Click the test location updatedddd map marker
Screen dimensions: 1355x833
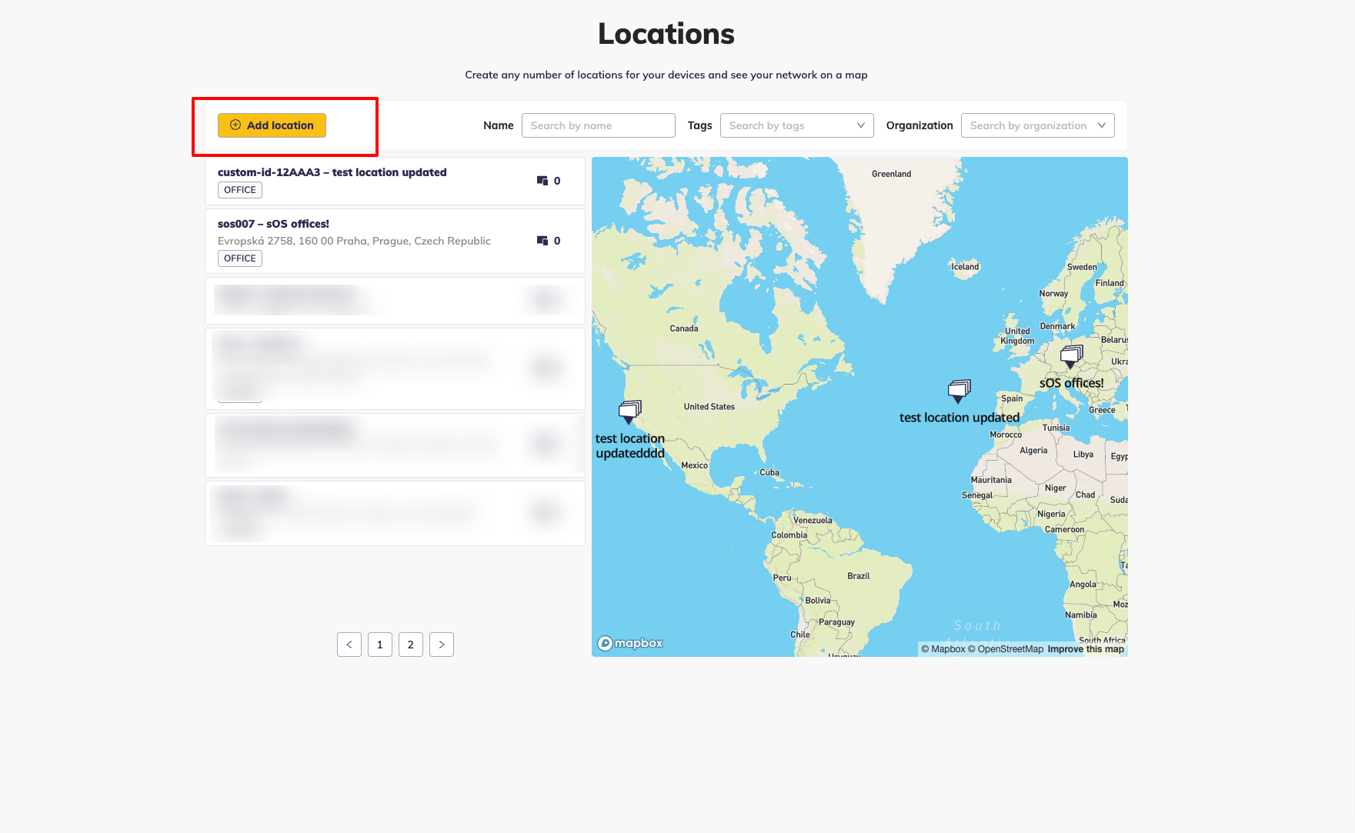(629, 412)
